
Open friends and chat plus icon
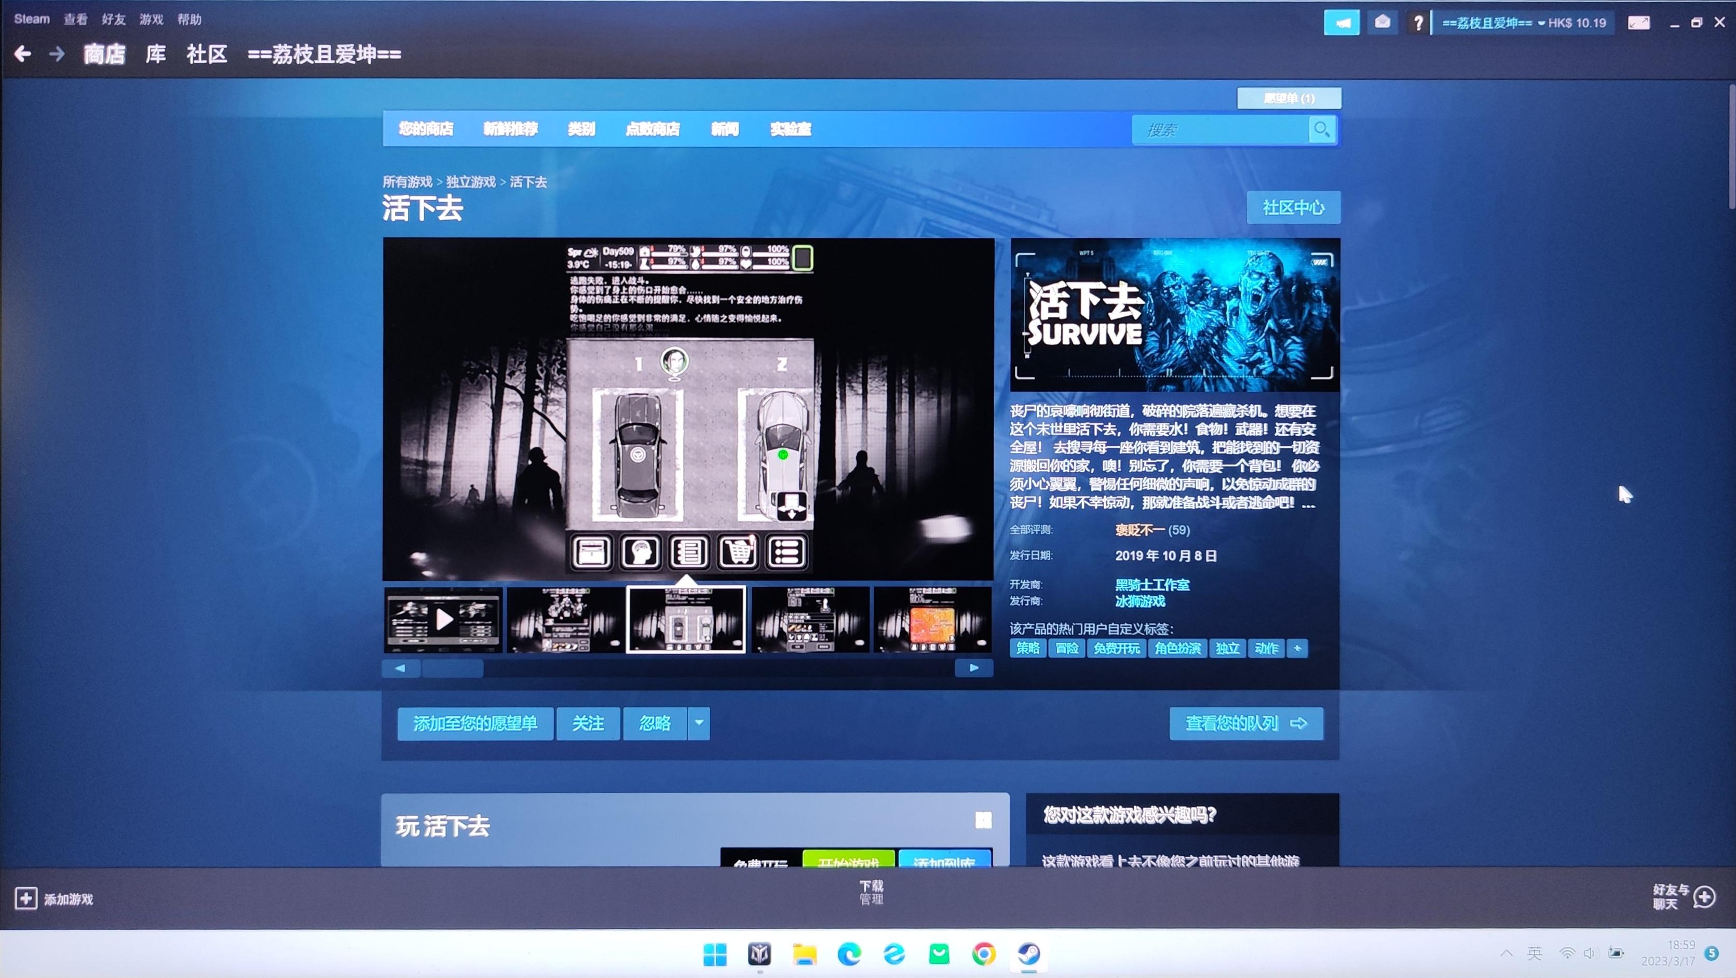coord(1704,897)
